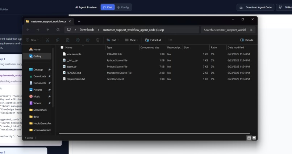Click the zip file name in address bar

pyautogui.click(x=133, y=30)
